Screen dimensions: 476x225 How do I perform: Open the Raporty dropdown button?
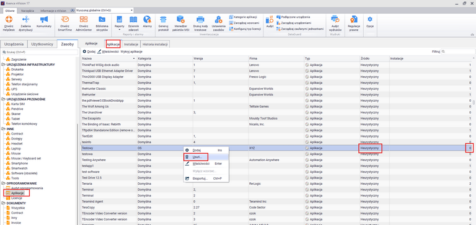tap(119, 23)
